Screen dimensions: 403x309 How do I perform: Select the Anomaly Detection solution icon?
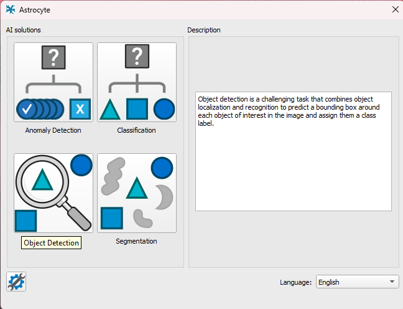coord(53,82)
